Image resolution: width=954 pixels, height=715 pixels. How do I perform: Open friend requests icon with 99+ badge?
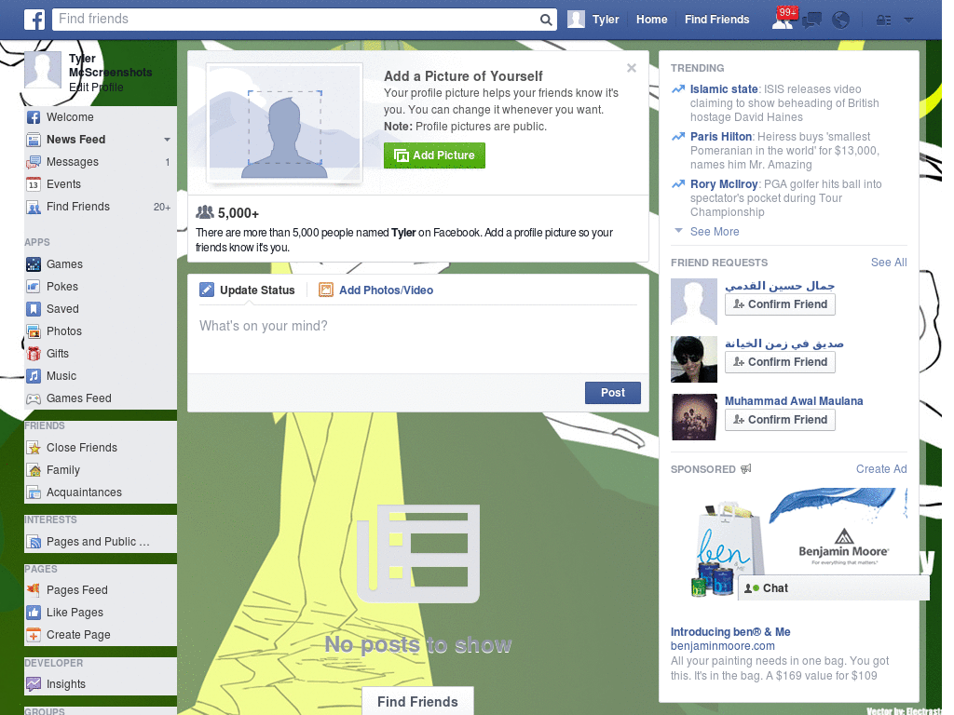tap(783, 19)
